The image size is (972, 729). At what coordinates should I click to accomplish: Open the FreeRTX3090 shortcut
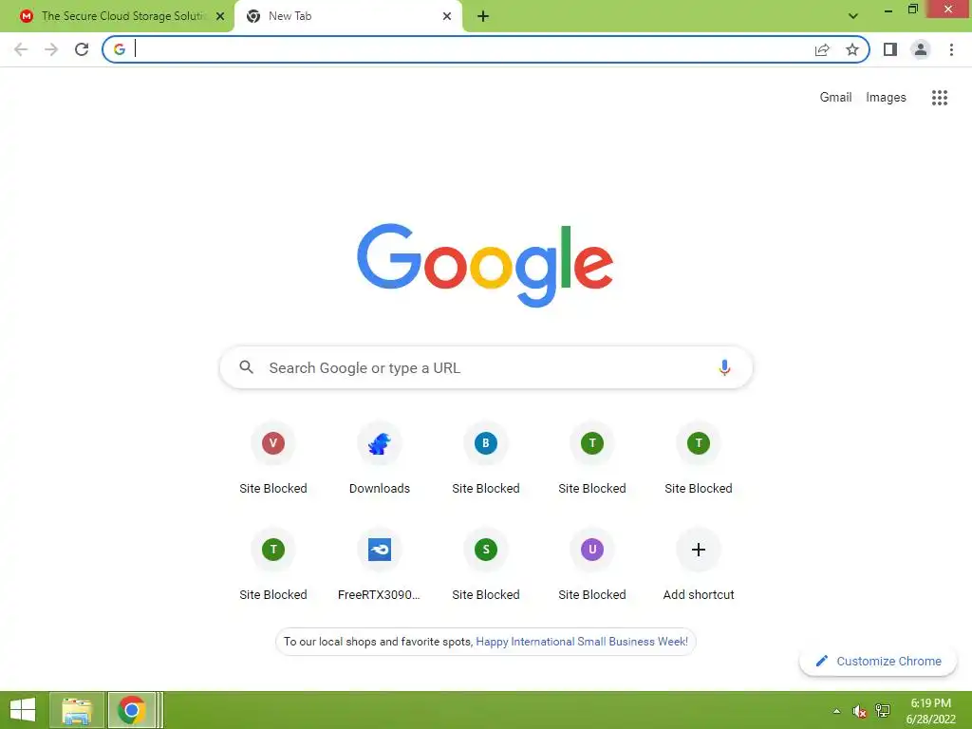[380, 566]
